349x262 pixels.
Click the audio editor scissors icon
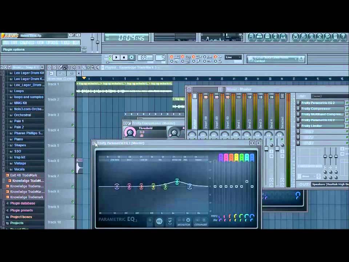click(x=320, y=37)
